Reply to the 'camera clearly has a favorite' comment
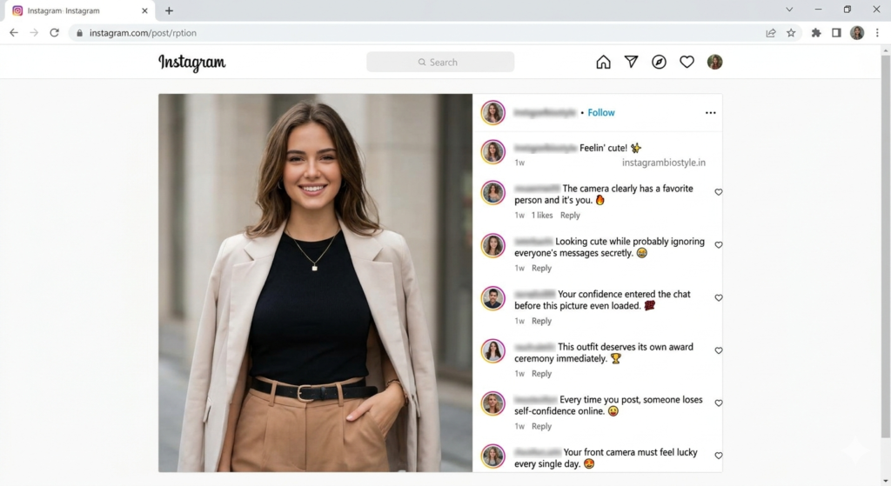The width and height of the screenshot is (891, 486). coord(570,216)
